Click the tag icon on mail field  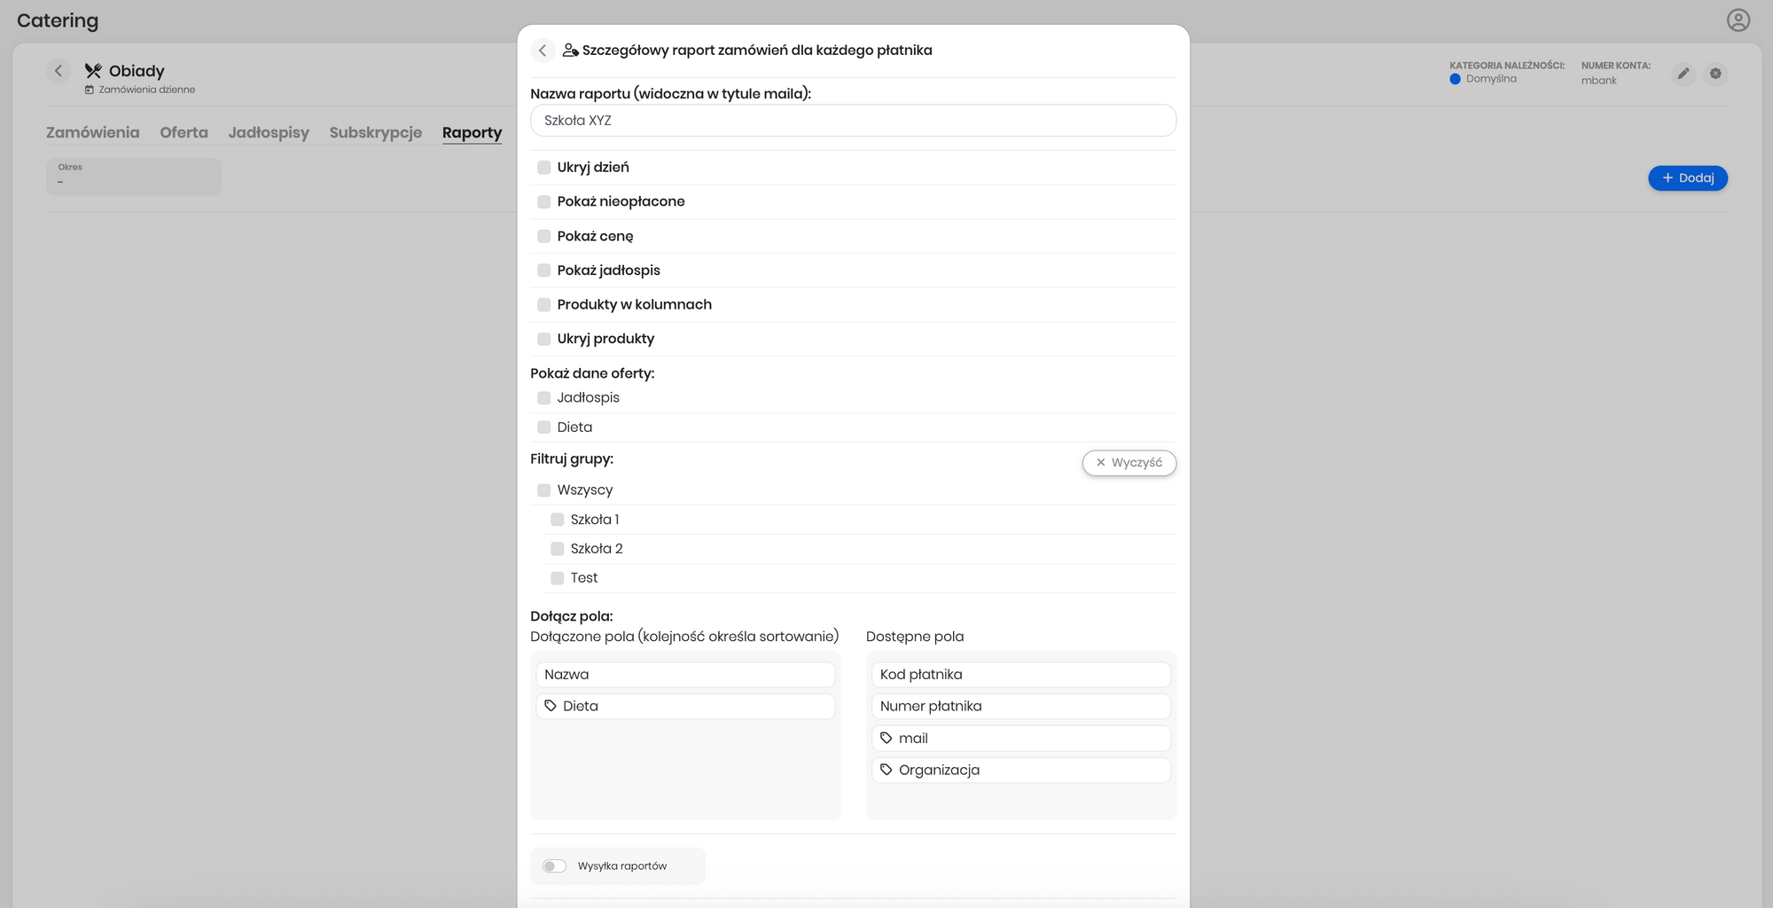[x=886, y=738]
